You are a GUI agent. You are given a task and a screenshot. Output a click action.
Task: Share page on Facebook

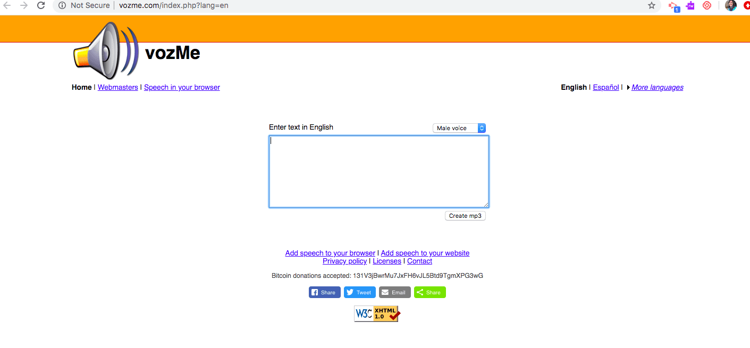pyautogui.click(x=325, y=292)
